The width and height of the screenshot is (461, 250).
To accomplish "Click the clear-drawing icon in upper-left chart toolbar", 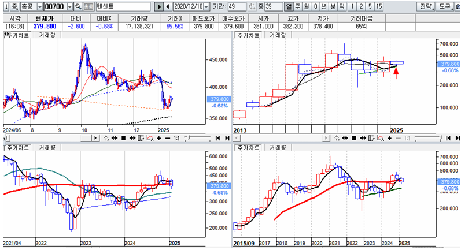I will coord(150,138).
